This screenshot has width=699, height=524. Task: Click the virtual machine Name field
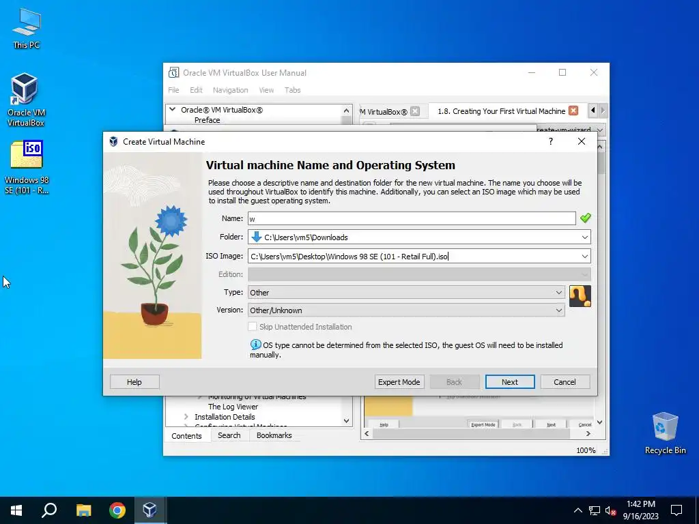412,218
